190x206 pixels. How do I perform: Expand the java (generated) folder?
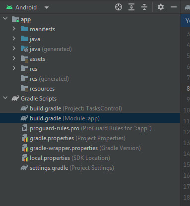14,49
